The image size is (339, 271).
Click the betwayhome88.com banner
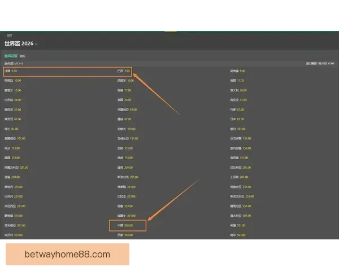[x=67, y=254]
